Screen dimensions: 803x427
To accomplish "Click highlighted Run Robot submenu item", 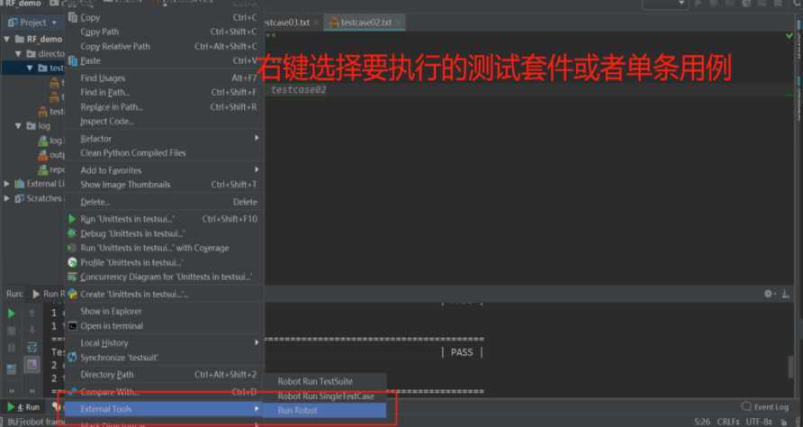I will pyautogui.click(x=325, y=410).
